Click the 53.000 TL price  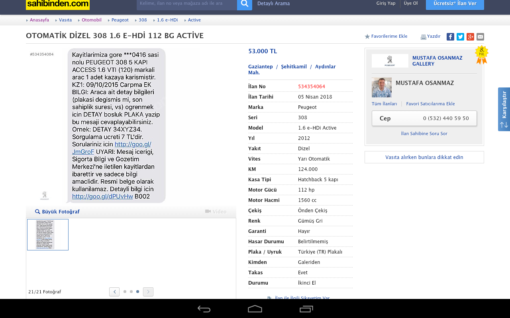[x=263, y=51]
